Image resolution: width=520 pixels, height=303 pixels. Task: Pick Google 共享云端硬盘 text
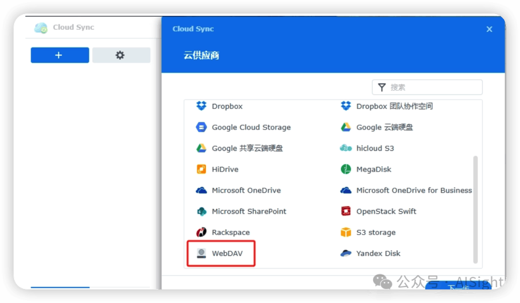pyautogui.click(x=247, y=148)
